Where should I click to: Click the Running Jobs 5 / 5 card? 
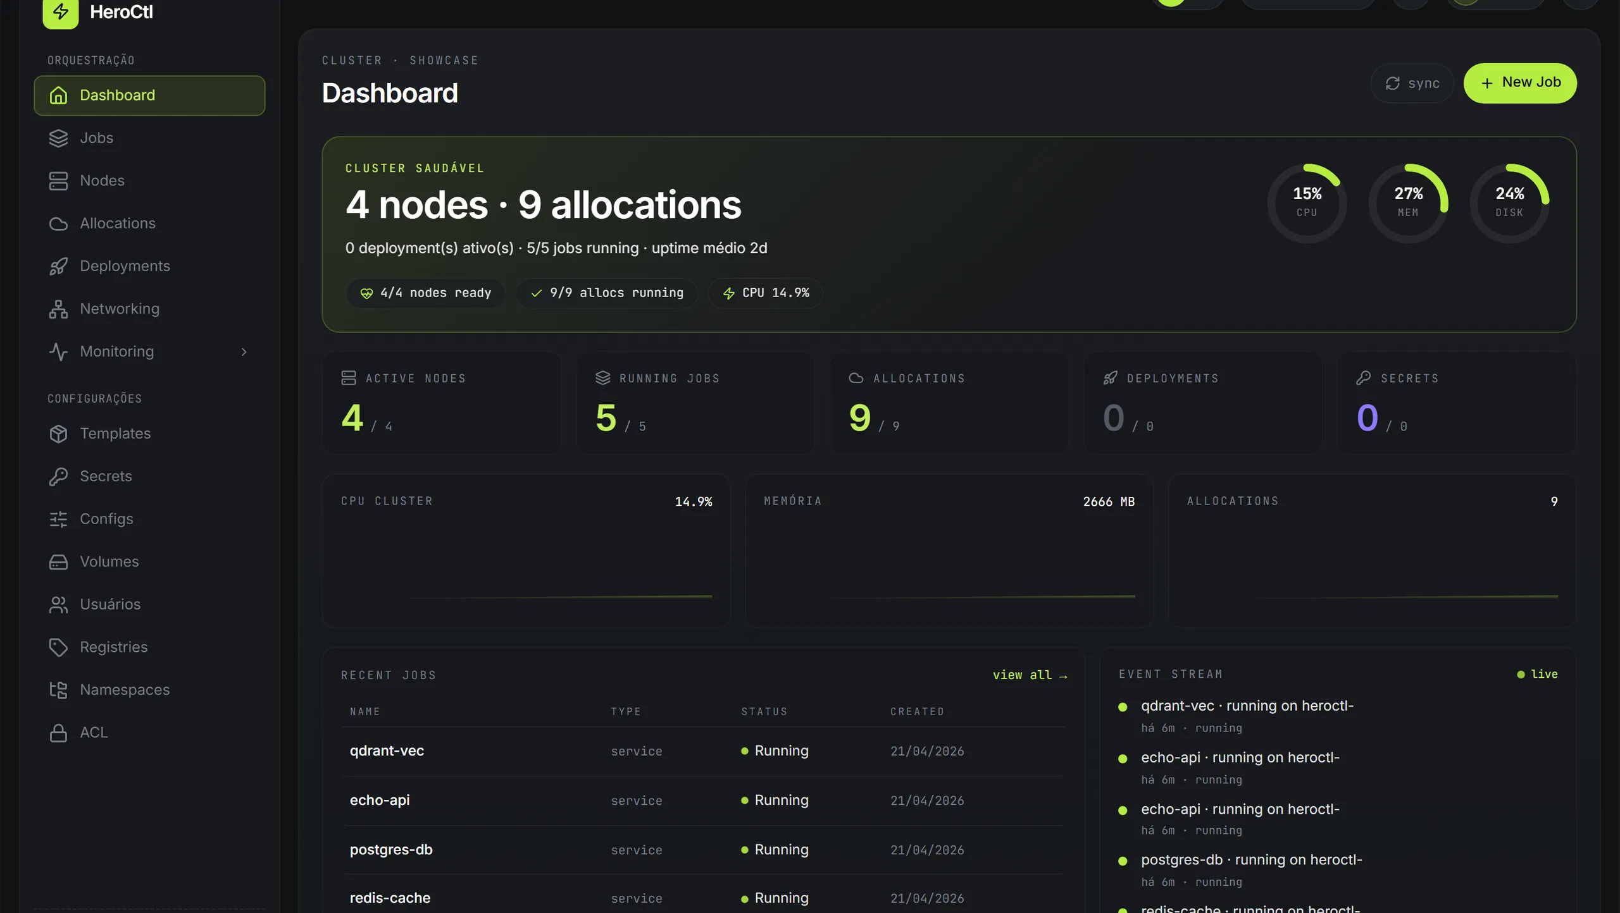(x=695, y=403)
